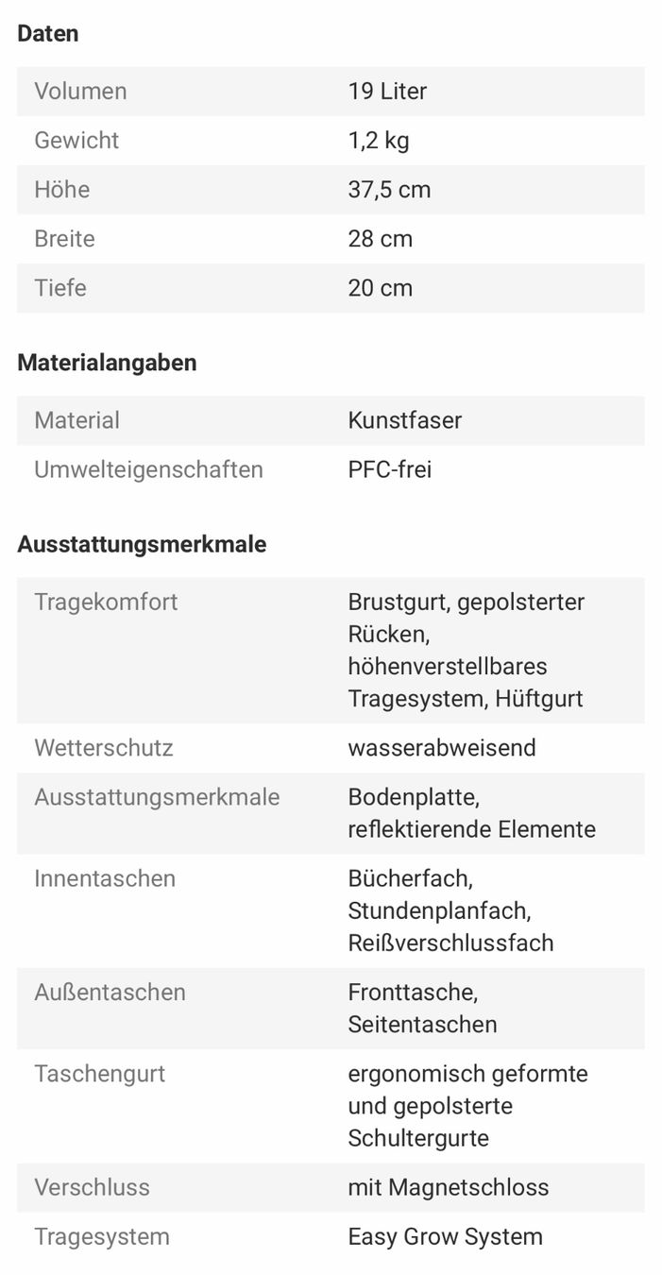Select the Tiefe 20 cm value

380,288
